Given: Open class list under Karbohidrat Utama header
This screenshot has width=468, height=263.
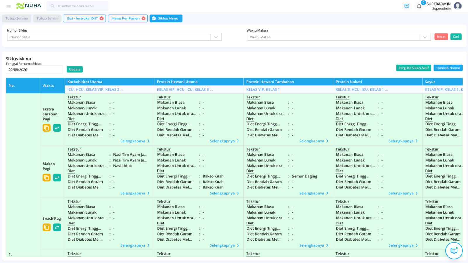Looking at the screenshot, I should pos(95,90).
